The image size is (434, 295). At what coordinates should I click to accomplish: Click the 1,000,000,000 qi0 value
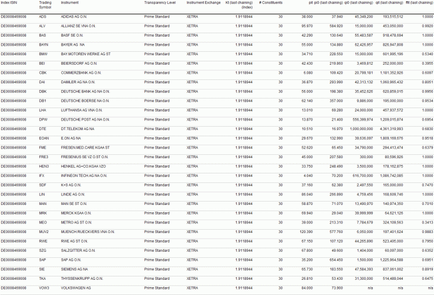[x=361, y=129]
